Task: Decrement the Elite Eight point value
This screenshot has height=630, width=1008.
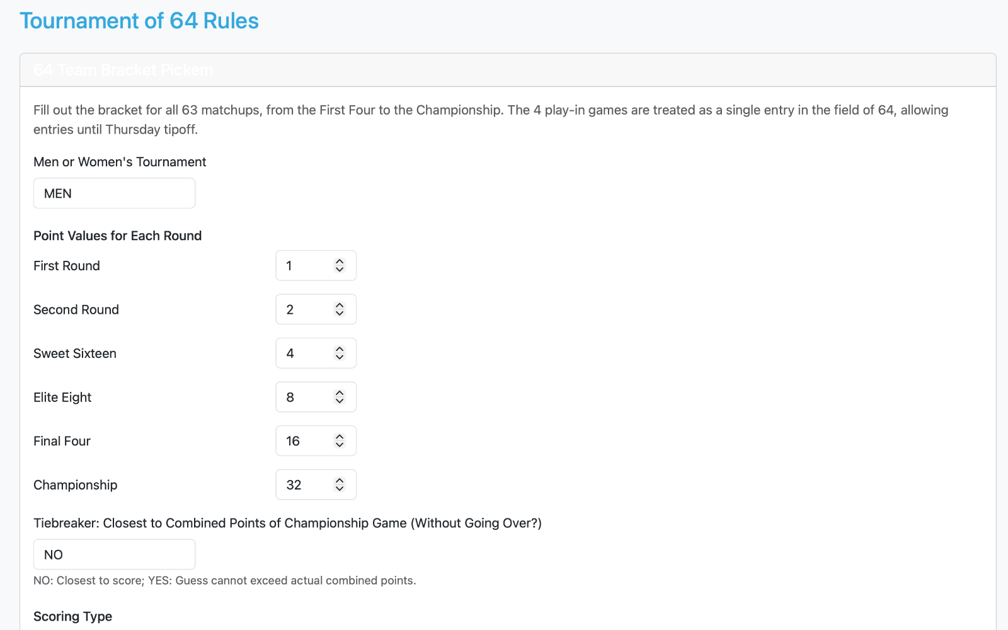Action: click(340, 401)
